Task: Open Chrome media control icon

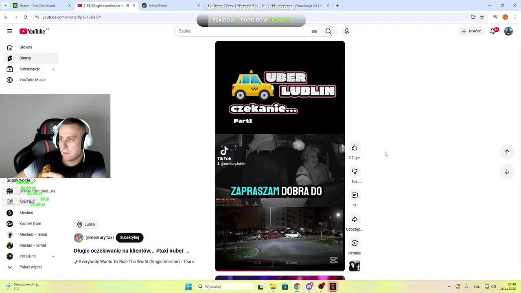Action: point(495,17)
